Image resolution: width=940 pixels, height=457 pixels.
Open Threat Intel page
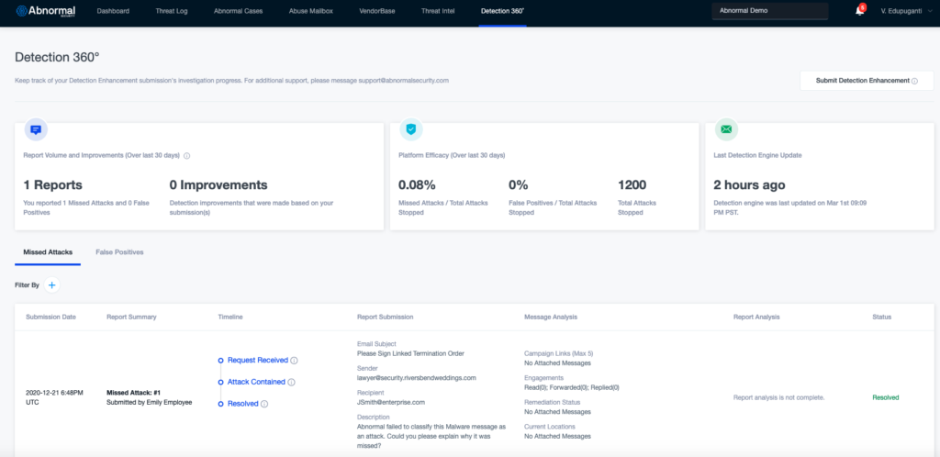[438, 11]
